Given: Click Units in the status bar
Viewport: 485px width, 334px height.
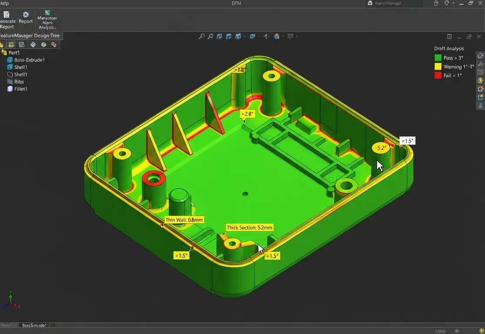Looking at the screenshot, I should pyautogui.click(x=441, y=331).
